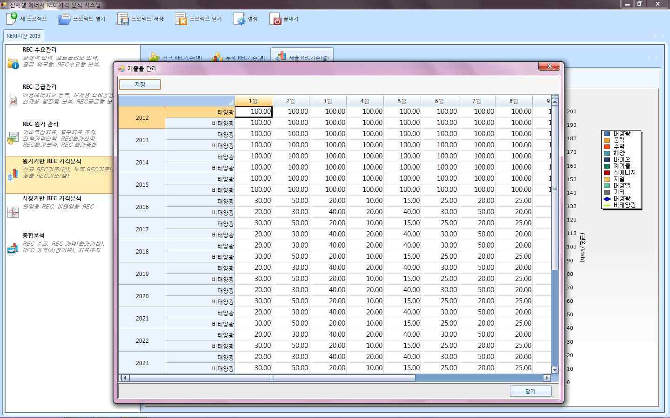Close project using 프로젝트 닫기 icon
The image size is (670, 418).
coord(181,19)
